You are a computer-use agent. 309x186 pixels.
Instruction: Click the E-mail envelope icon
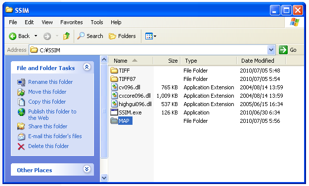21,137
